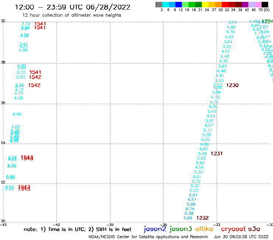Click the jason2 satellite legend label
Image resolution: width=273 pixels, height=240 pixels.
155,229
